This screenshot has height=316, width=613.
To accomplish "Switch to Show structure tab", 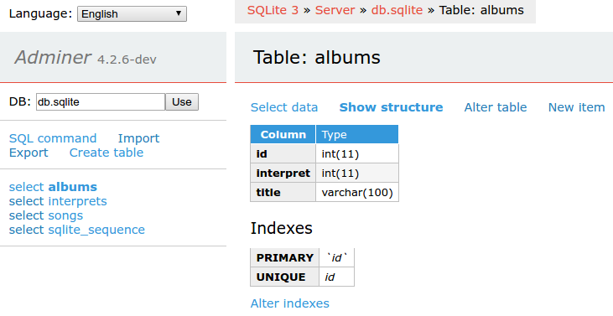I will 391,107.
